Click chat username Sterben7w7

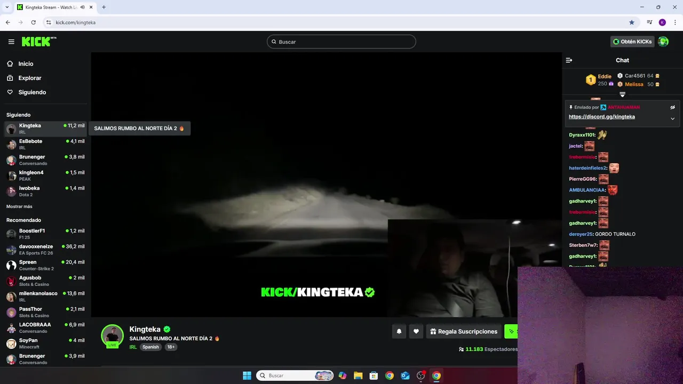tap(583, 245)
